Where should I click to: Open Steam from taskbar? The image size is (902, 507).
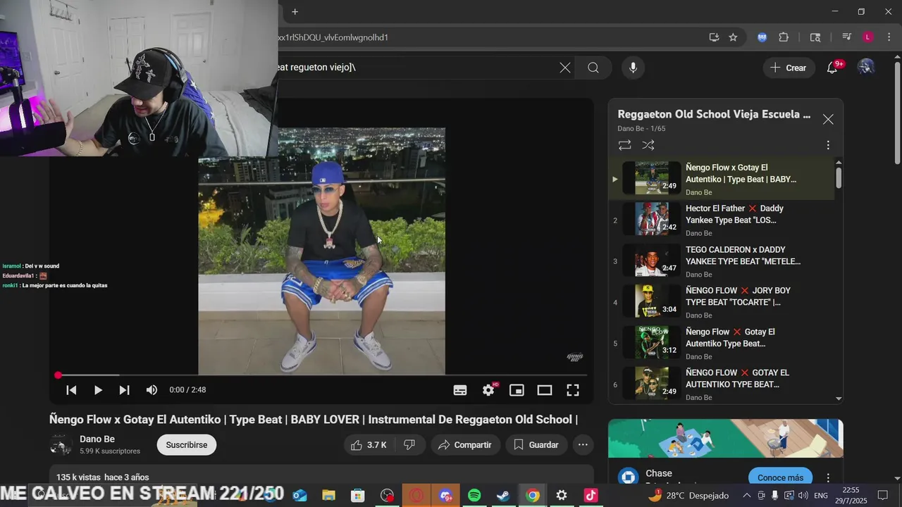click(503, 496)
